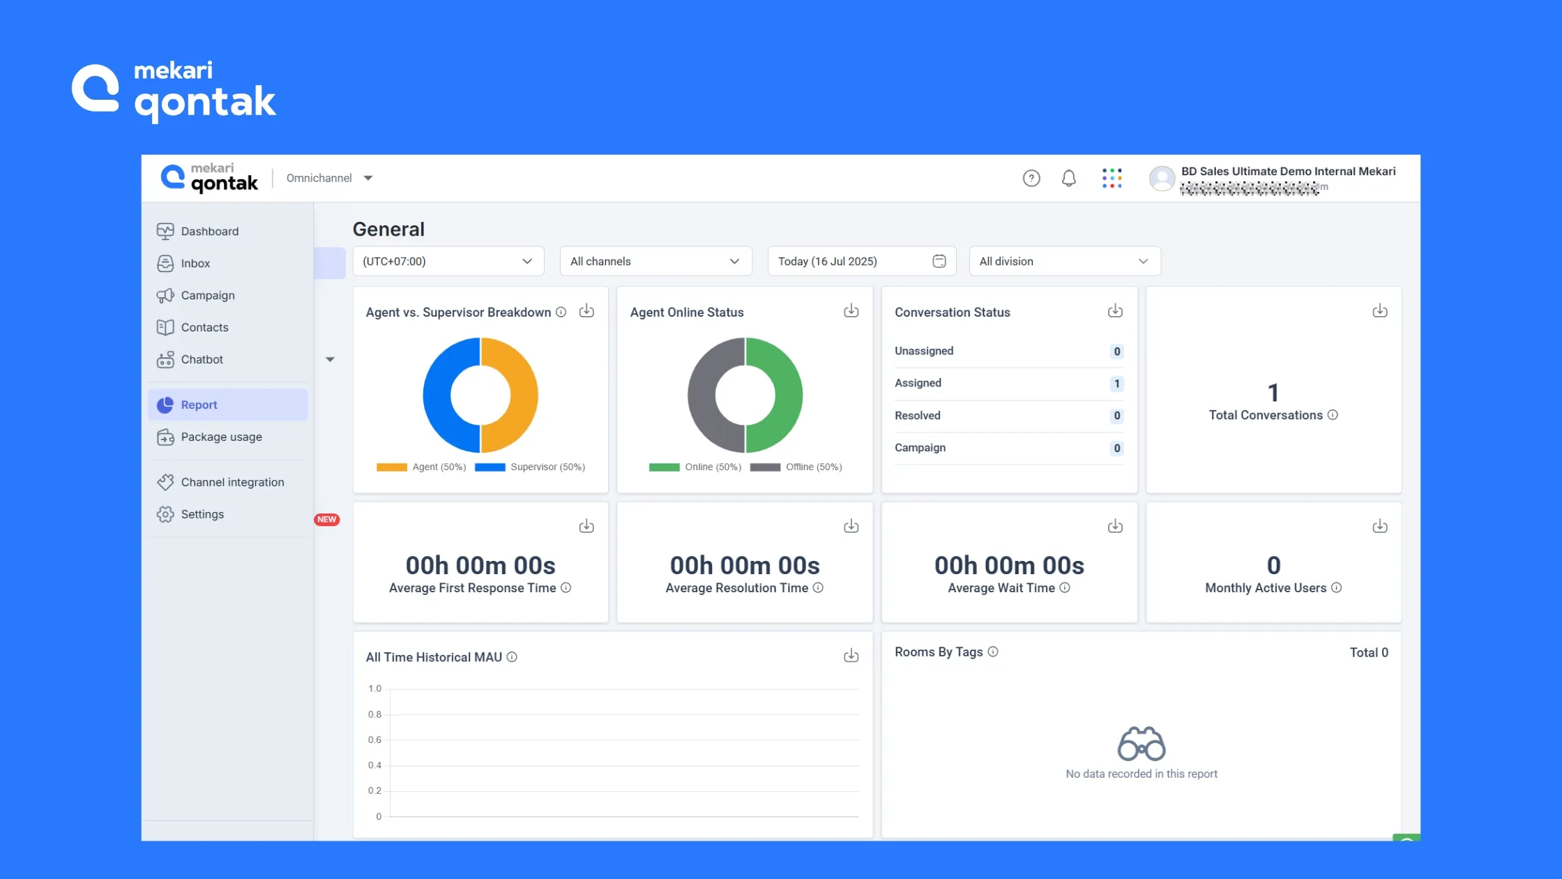Image resolution: width=1562 pixels, height=879 pixels.
Task: Download All Time Historical MAU chart
Action: pos(851,656)
